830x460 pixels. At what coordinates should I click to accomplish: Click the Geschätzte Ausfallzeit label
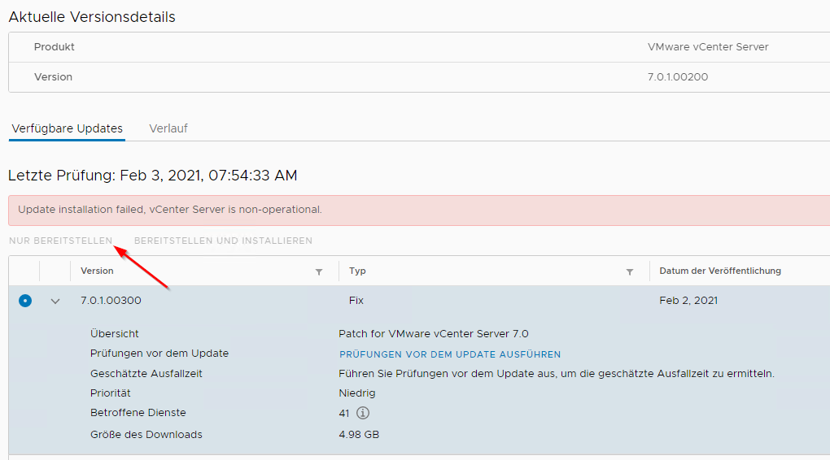[x=146, y=373]
